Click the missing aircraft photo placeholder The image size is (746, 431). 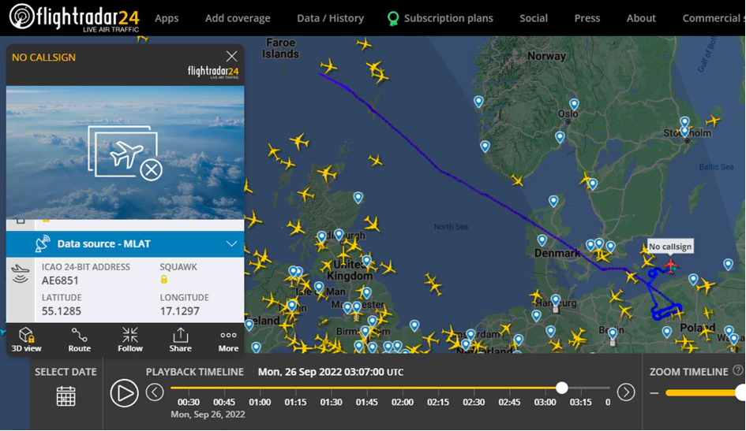[125, 154]
